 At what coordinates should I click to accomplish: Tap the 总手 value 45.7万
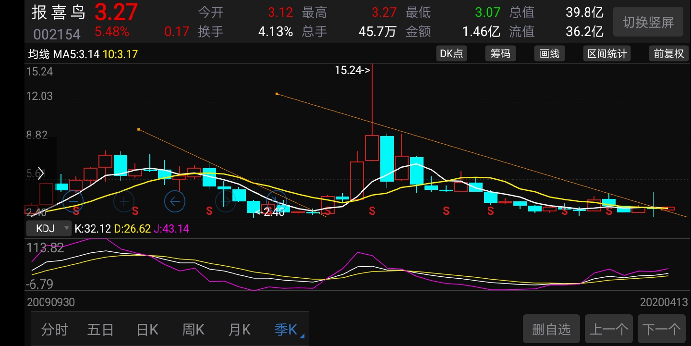point(377,32)
